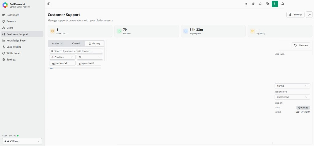The image size is (314, 146).
Task: Open Knowledge Base section
Action: 22,41
